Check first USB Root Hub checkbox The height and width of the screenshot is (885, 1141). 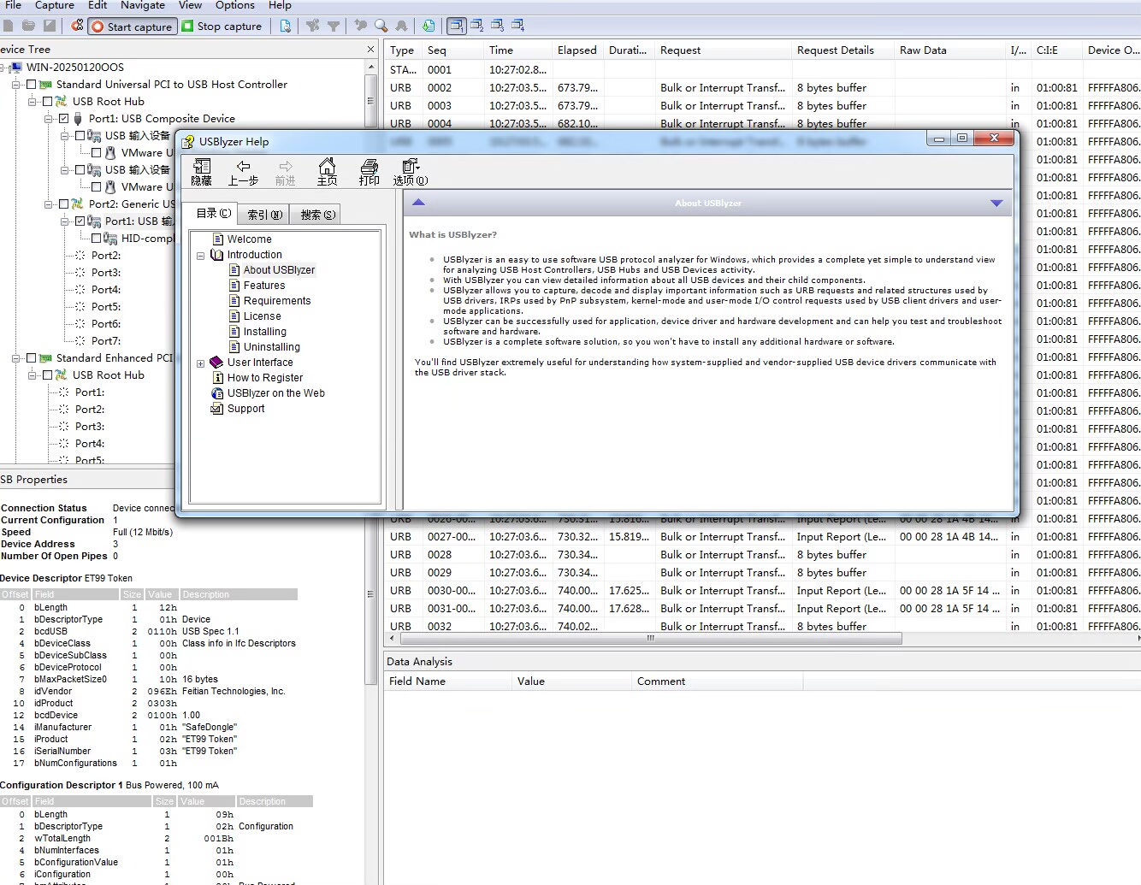click(x=47, y=102)
